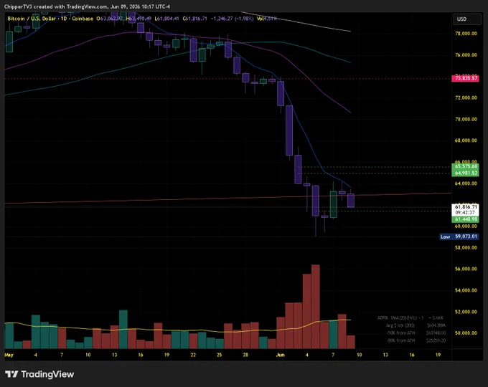The width and height of the screenshot is (488, 387).
Task: Click the 52,000.00 price axis label
Action: pos(466,312)
